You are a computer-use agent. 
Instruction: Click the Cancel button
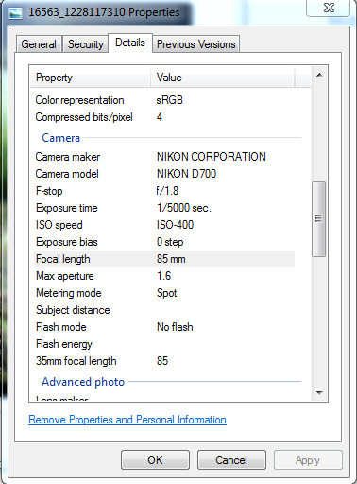[231, 460]
